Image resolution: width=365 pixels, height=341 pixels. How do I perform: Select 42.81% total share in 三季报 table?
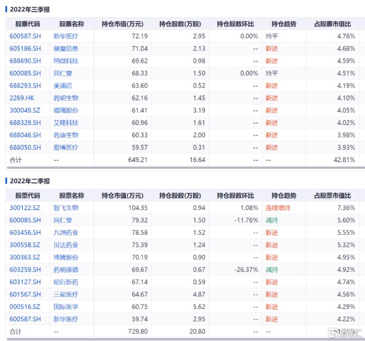pyautogui.click(x=344, y=160)
